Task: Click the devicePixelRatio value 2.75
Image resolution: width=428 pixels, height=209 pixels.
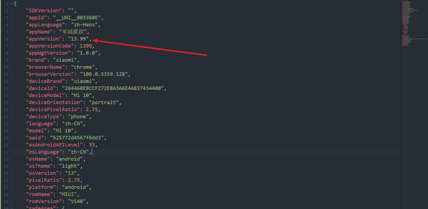Action: point(92,110)
